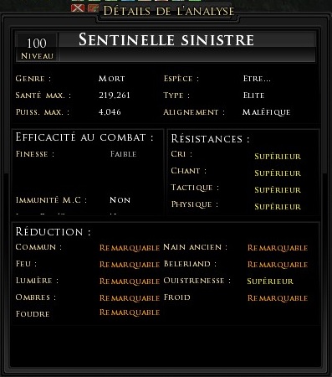Click the Tactique resistance Supérieur value
The height and width of the screenshot is (377, 332).
(278, 190)
